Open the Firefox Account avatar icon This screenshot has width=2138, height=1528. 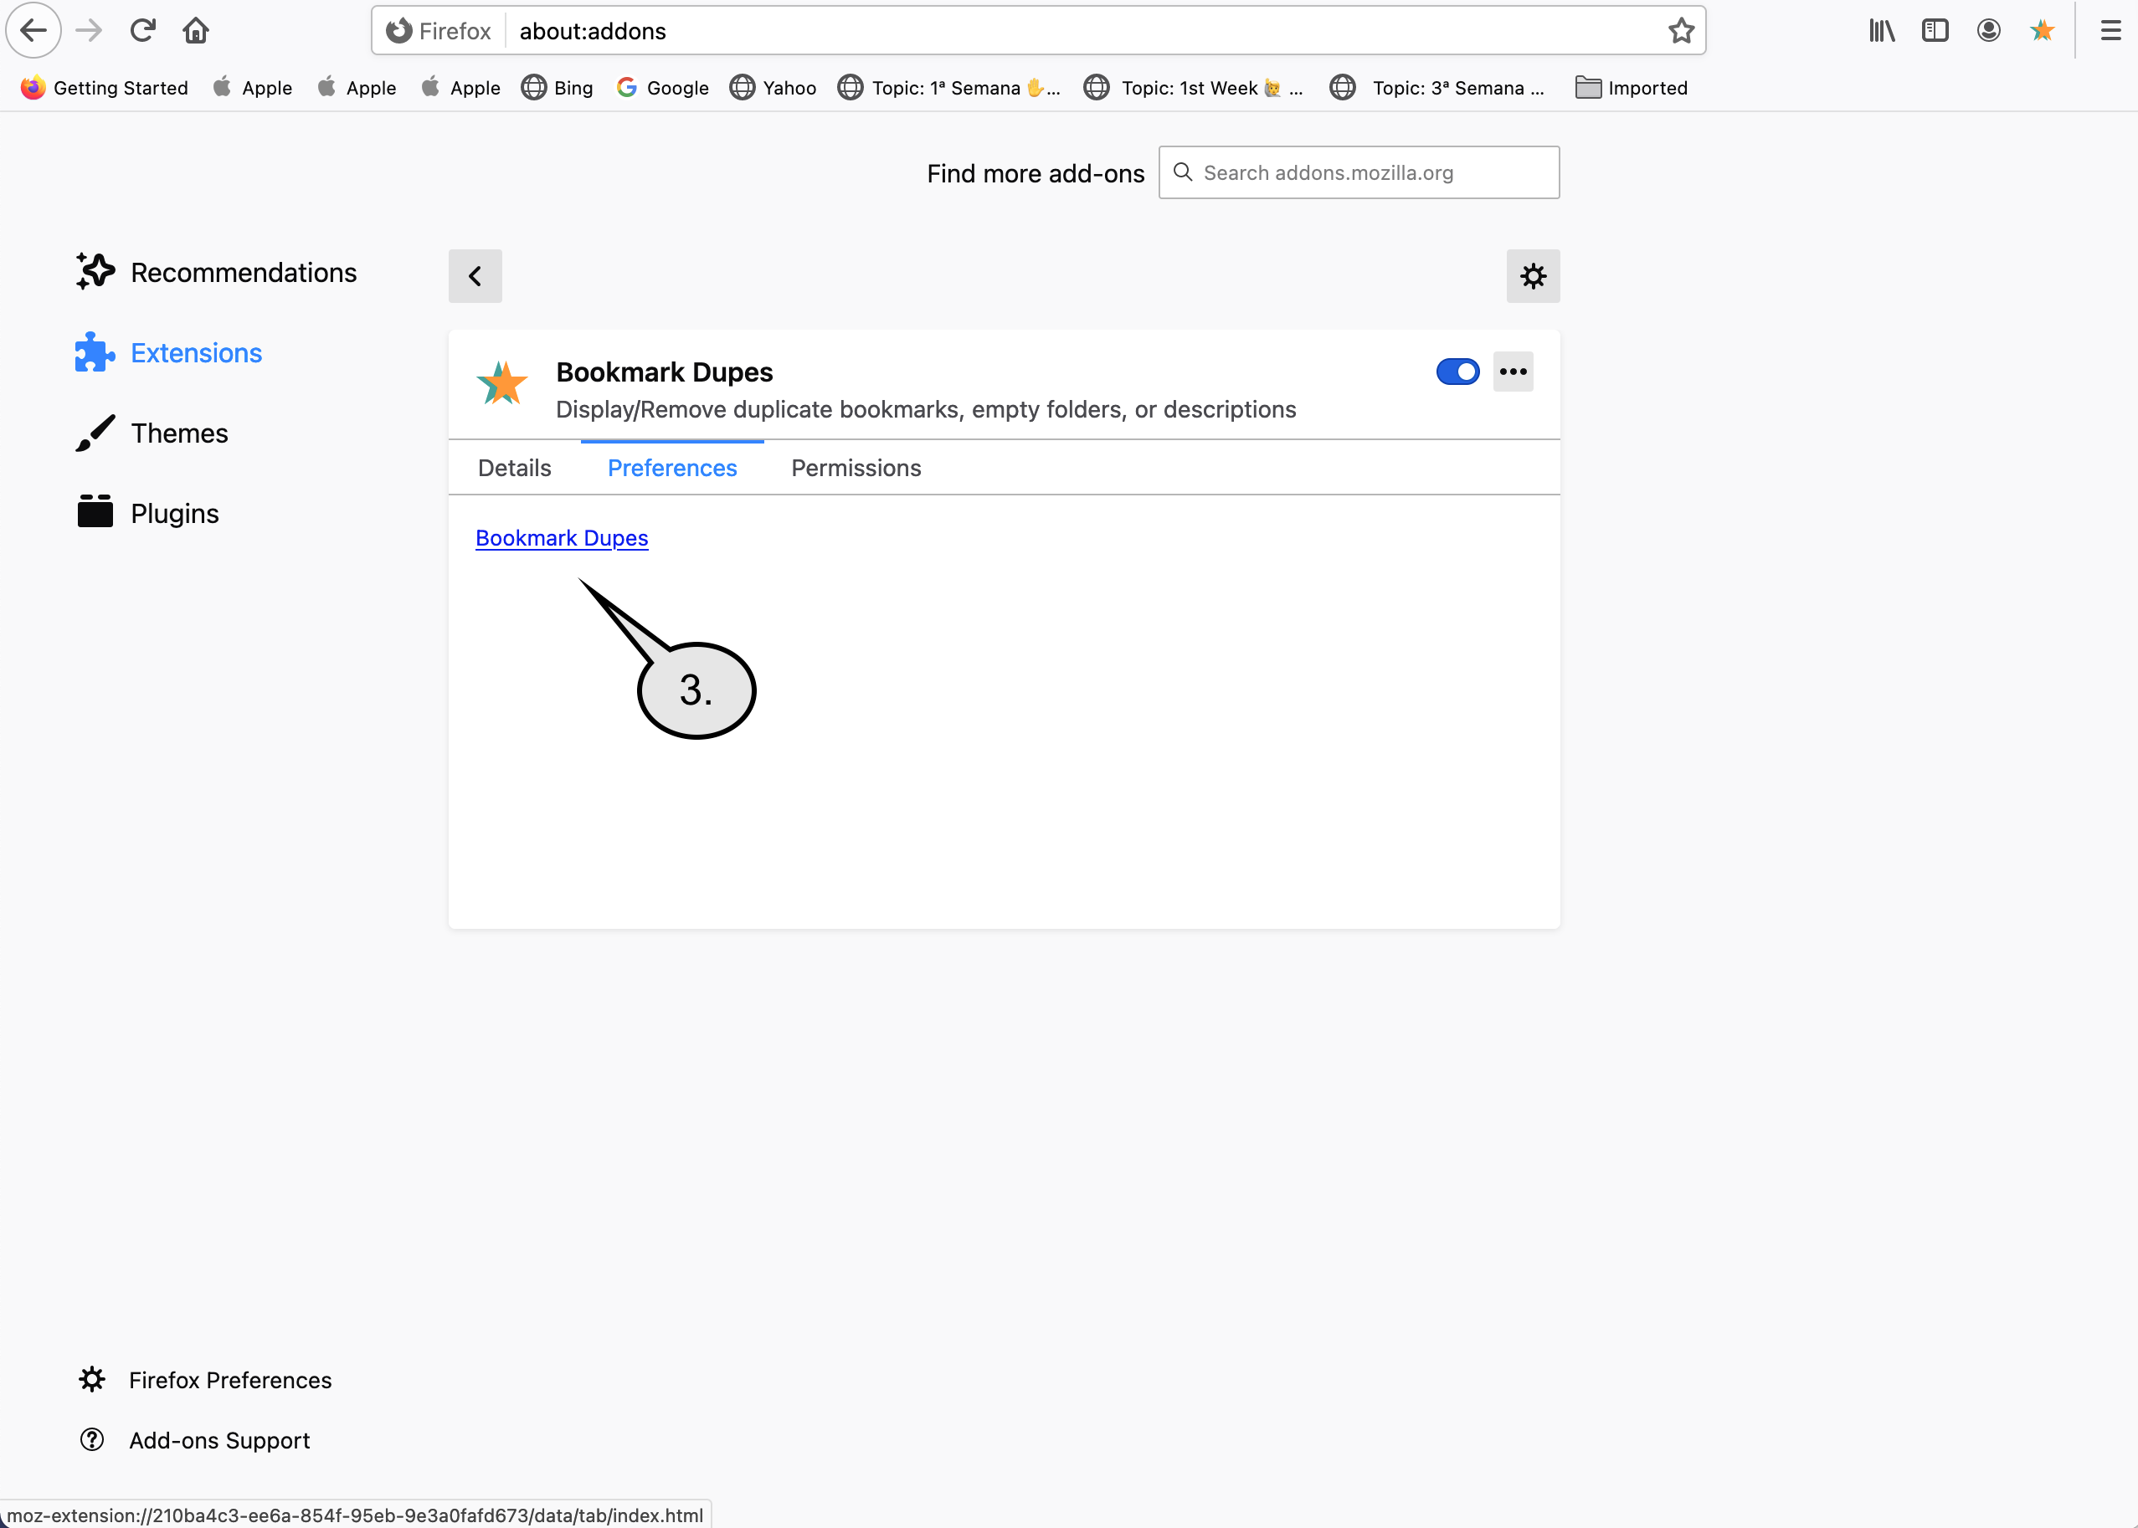point(1987,31)
